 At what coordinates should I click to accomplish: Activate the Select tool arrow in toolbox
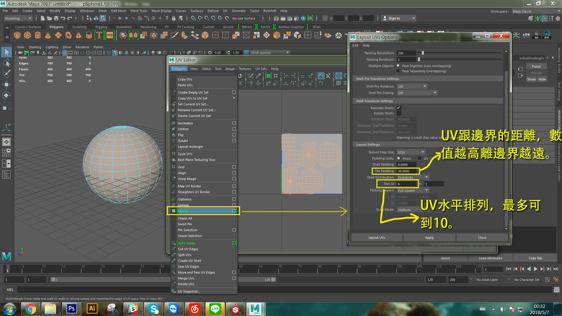pos(6,52)
